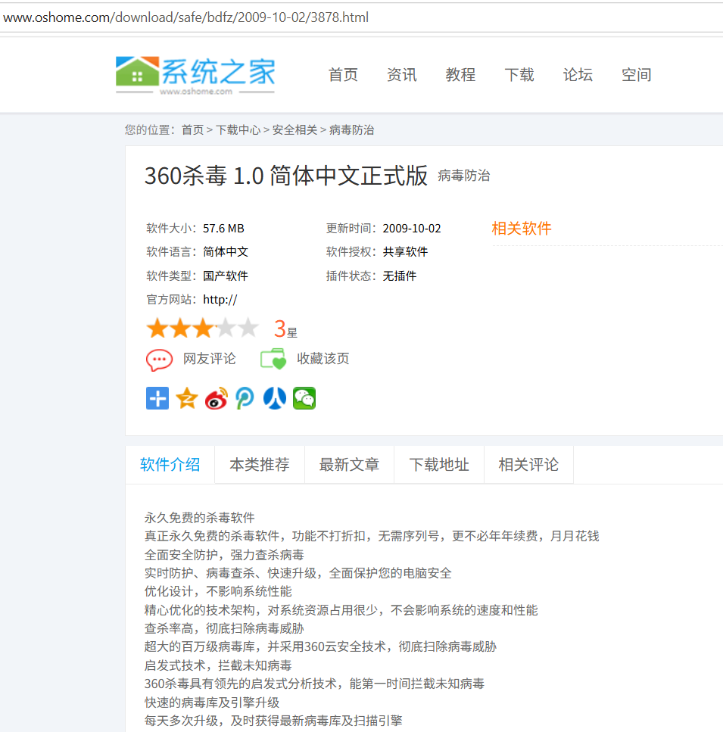Click the 安全相关 breadcrumb link
This screenshot has width=723, height=732.
point(295,129)
